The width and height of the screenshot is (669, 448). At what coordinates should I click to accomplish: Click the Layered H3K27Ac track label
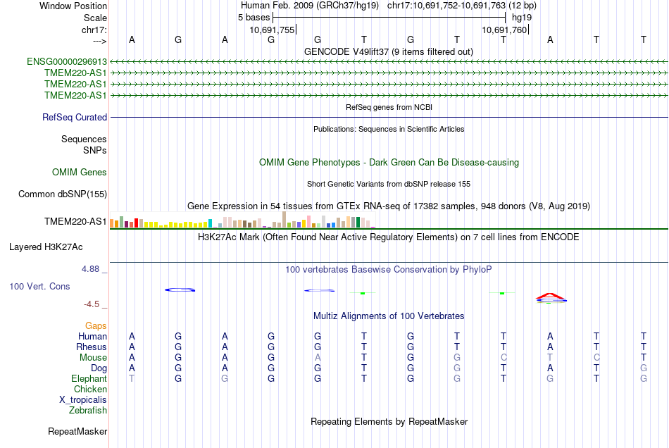tap(46, 247)
